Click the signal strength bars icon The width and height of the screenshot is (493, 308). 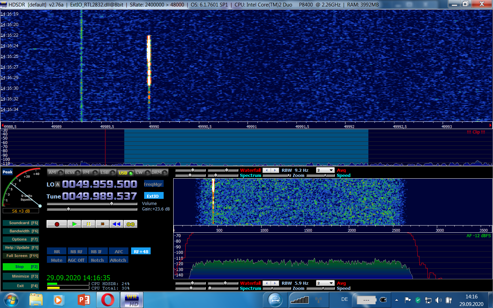(x=300, y=300)
